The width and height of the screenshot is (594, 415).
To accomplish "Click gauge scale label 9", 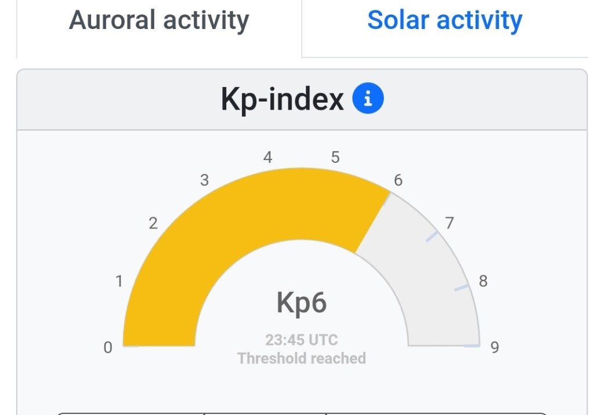I will [494, 348].
